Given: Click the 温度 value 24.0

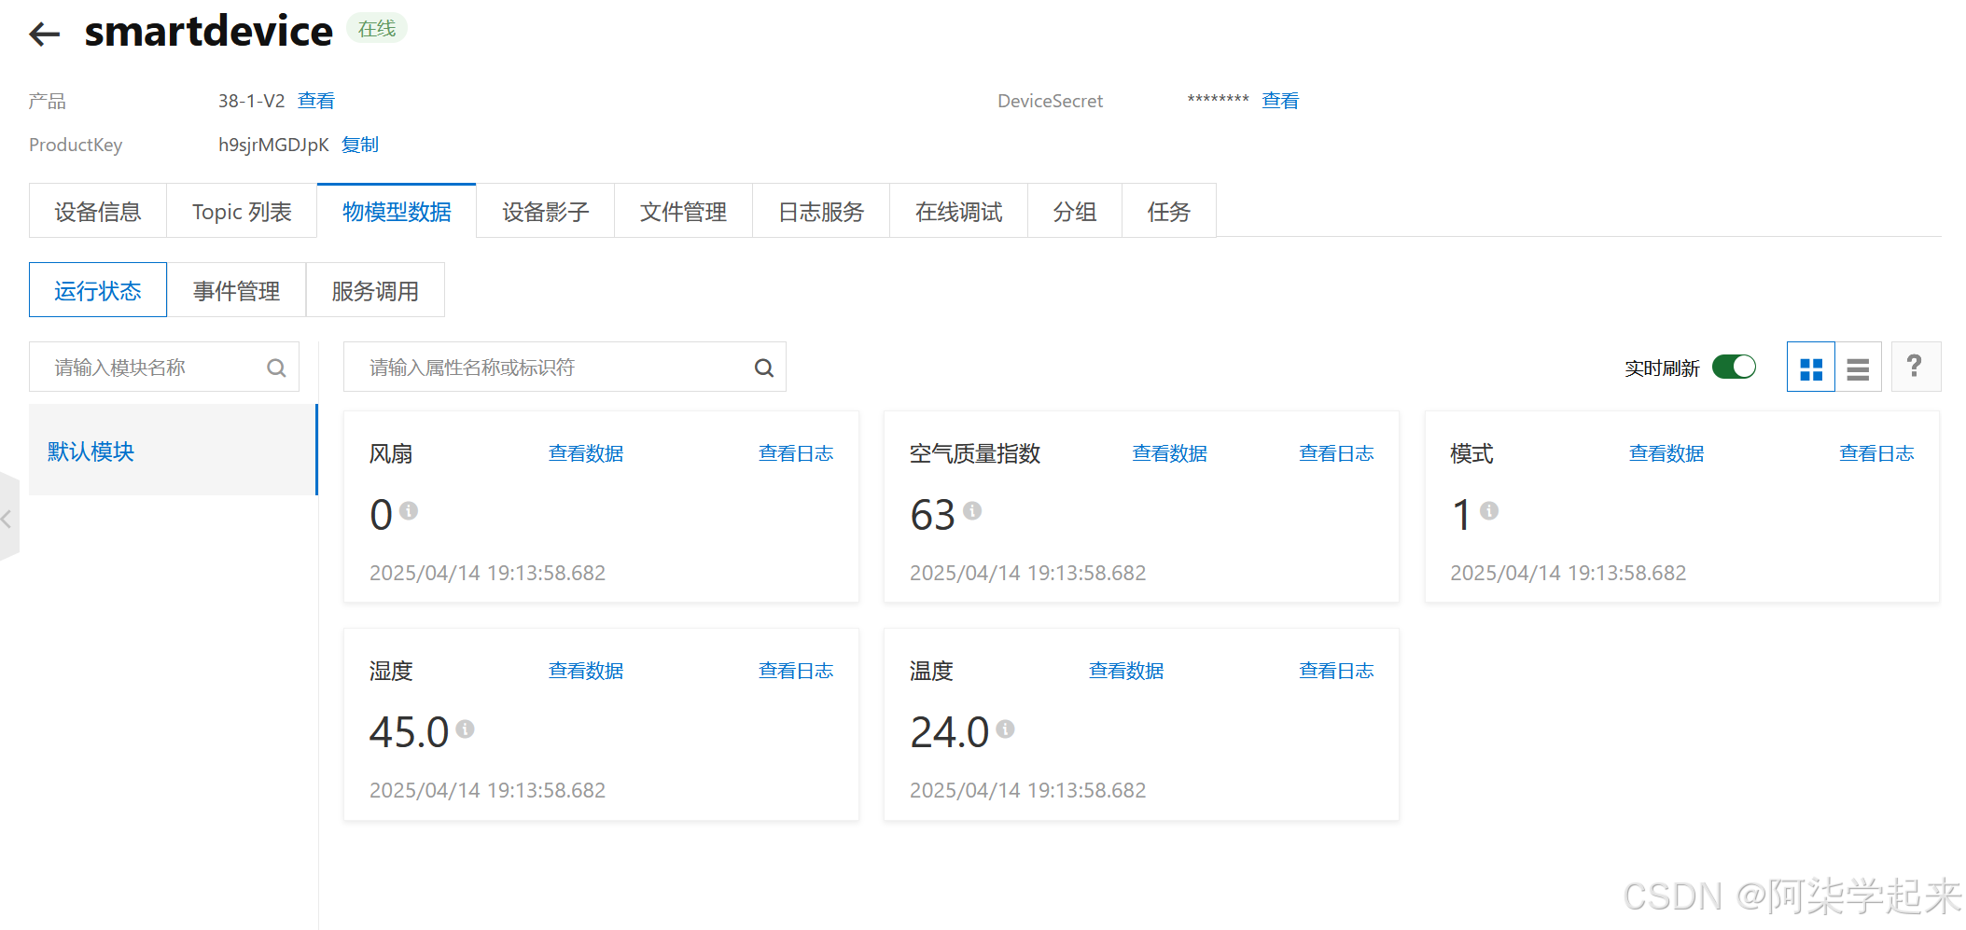Looking at the screenshot, I should pos(949,732).
